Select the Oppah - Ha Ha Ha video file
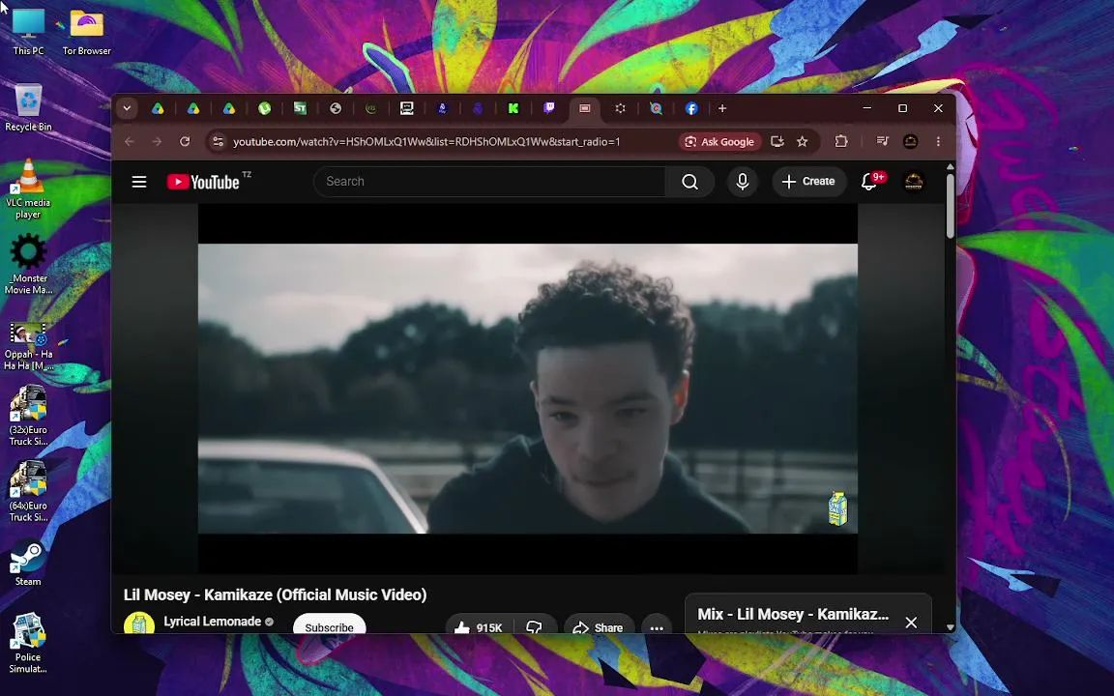1114x696 pixels. pos(28,346)
